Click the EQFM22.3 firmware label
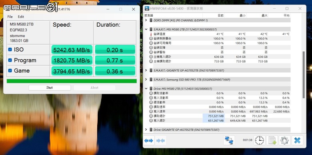312x155 pixels. [x=18, y=30]
